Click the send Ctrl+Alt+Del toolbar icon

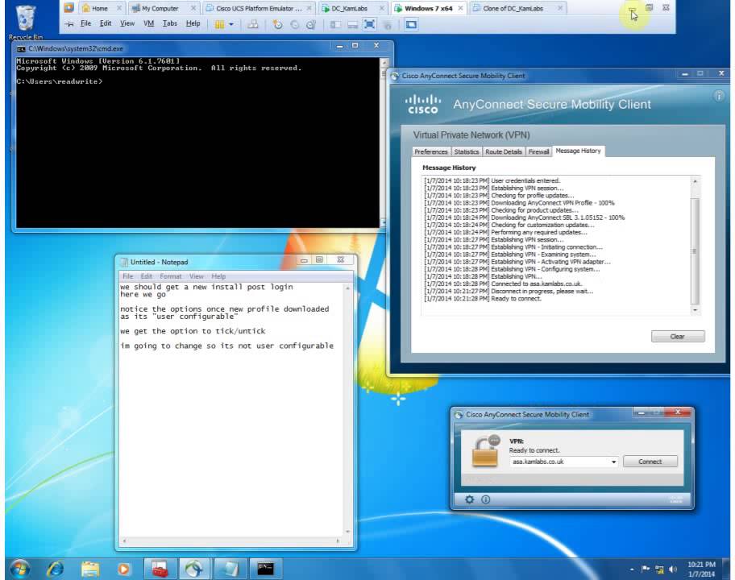[253, 24]
